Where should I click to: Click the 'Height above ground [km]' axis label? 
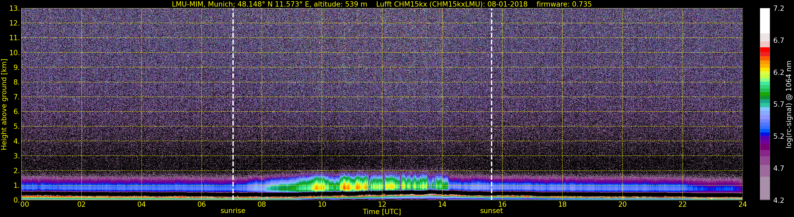point(4,105)
